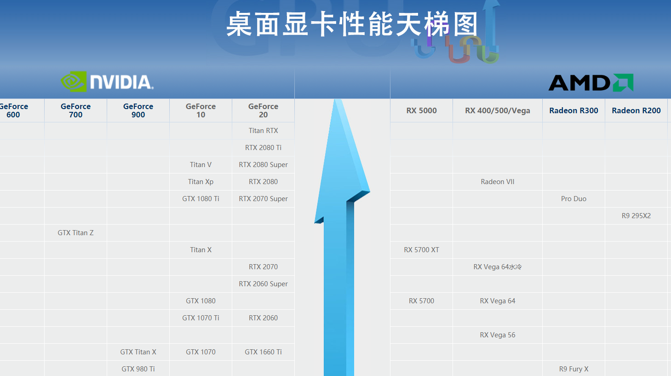This screenshot has height=376, width=671.
Task: Select the RX 5700 XT cell
Action: [422, 250]
